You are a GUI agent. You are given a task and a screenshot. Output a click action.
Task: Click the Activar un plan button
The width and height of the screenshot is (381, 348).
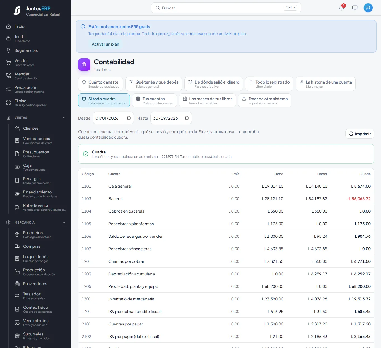pos(105,44)
